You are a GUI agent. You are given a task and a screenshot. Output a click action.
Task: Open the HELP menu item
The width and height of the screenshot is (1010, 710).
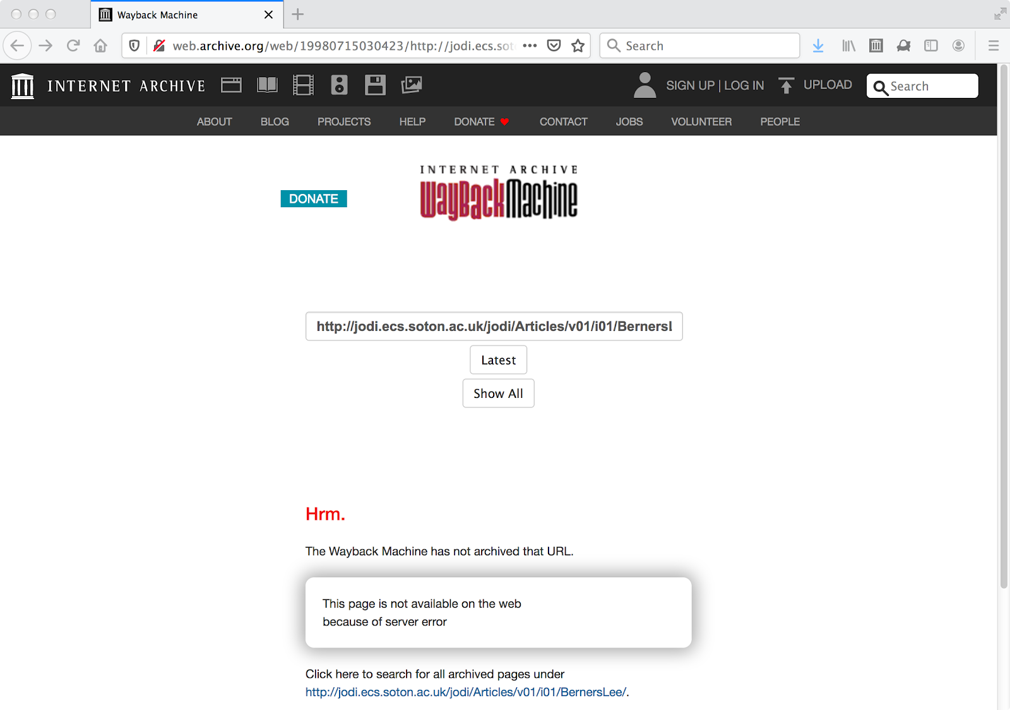[x=412, y=121]
